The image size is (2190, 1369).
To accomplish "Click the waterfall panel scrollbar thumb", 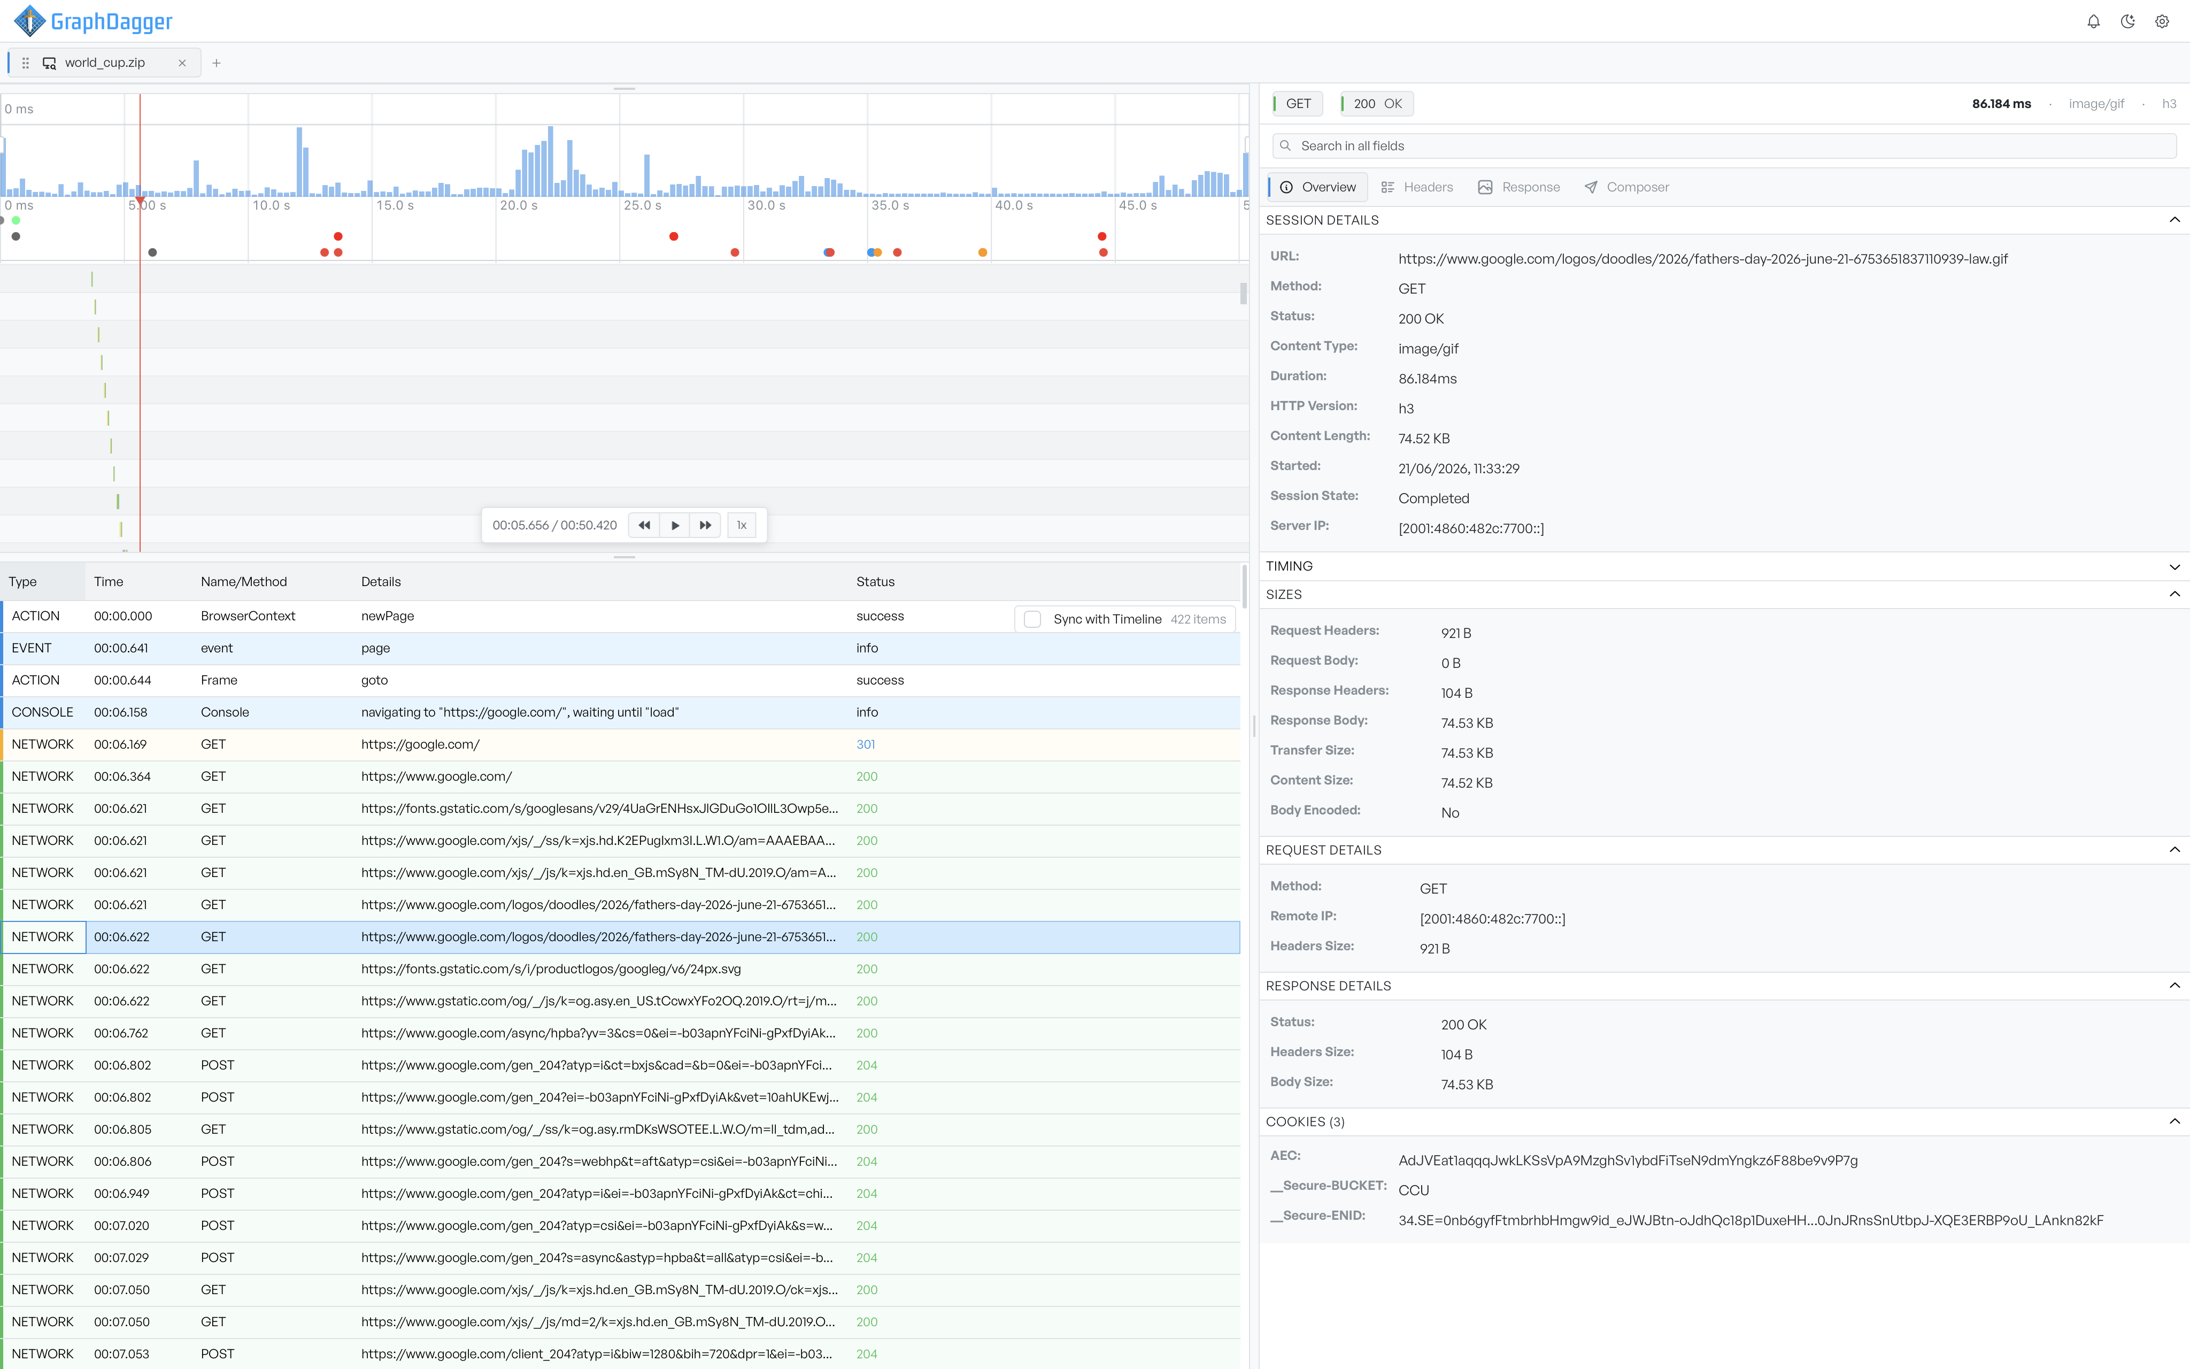I will 1244,293.
